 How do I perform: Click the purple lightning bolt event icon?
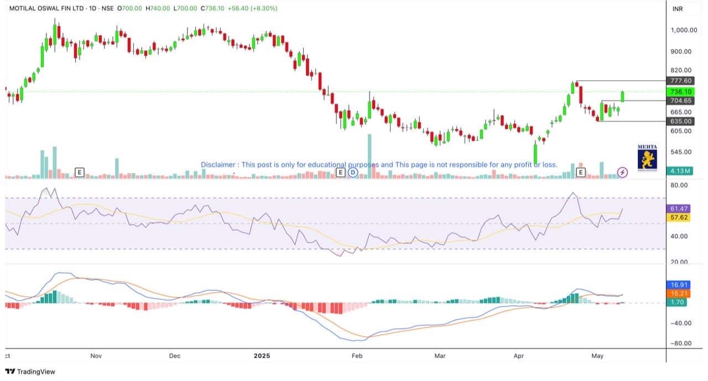[x=622, y=173]
